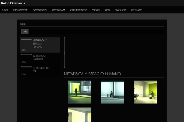The height and width of the screenshot is (122, 184).
Task: Click the OBRA label under EL SILENCIO DEL SER
Action: (24, 74)
